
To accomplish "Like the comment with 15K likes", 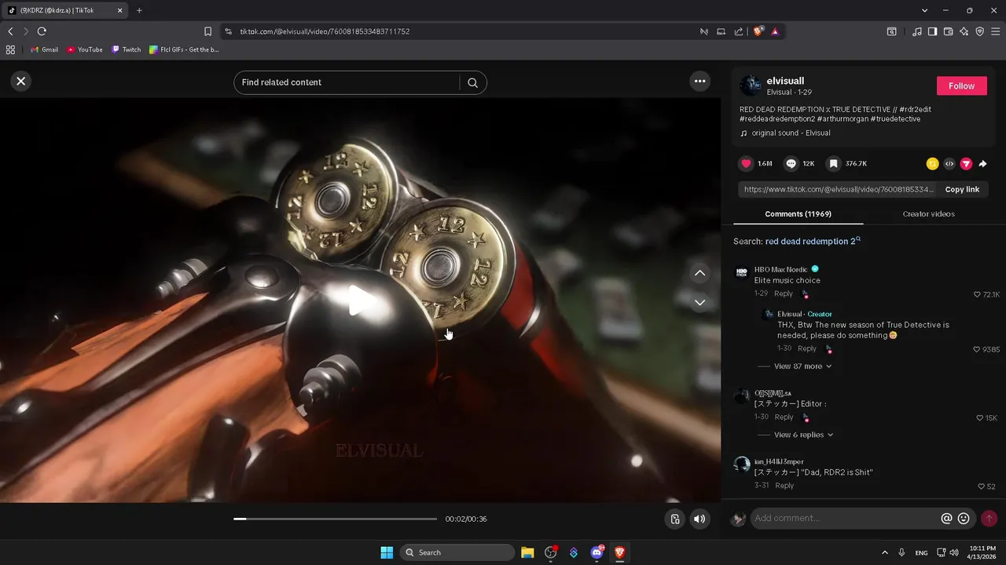I will (x=979, y=418).
